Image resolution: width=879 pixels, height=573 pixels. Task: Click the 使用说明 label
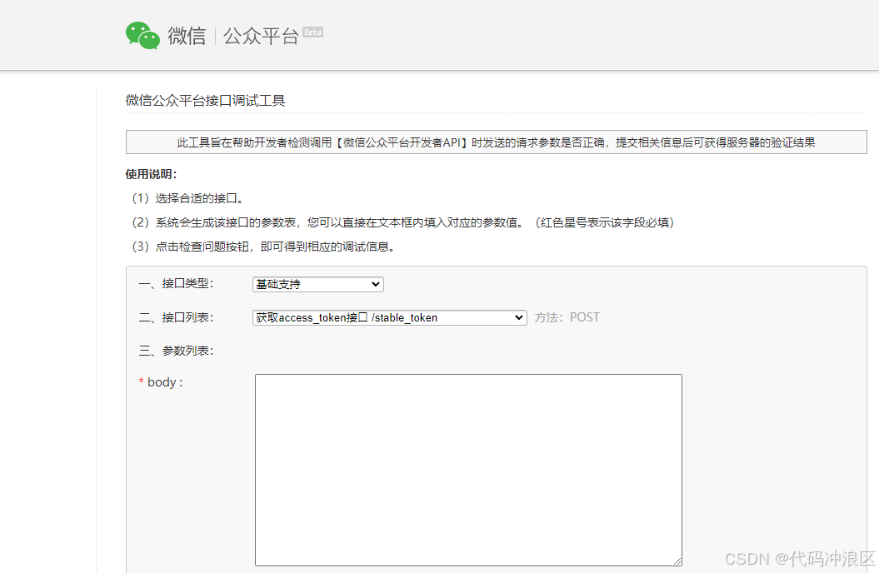pyautogui.click(x=152, y=174)
